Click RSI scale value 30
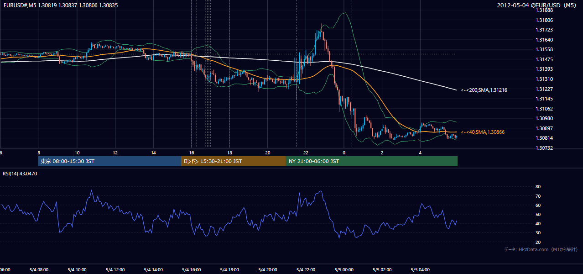 (x=538, y=233)
